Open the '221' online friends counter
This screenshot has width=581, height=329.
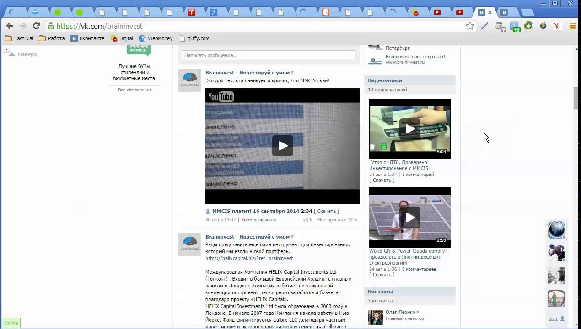click(556, 319)
